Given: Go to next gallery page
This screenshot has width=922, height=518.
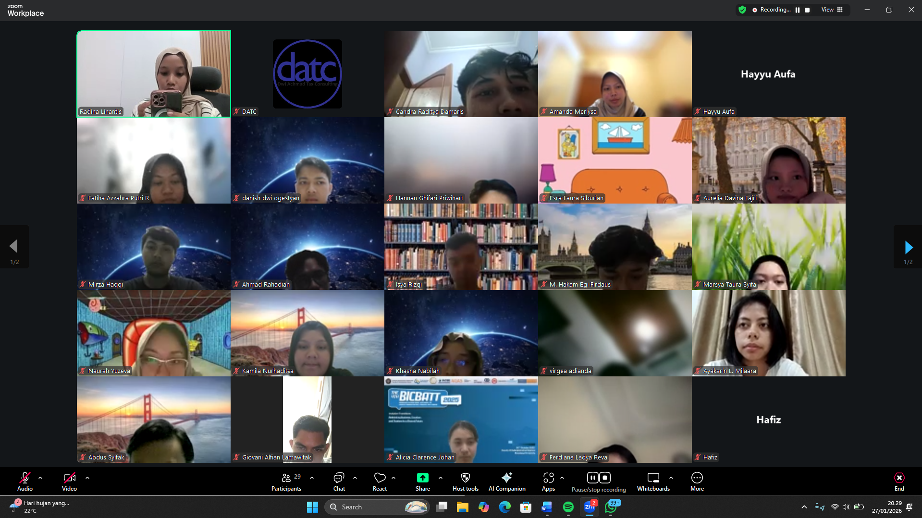Looking at the screenshot, I should point(908,247).
